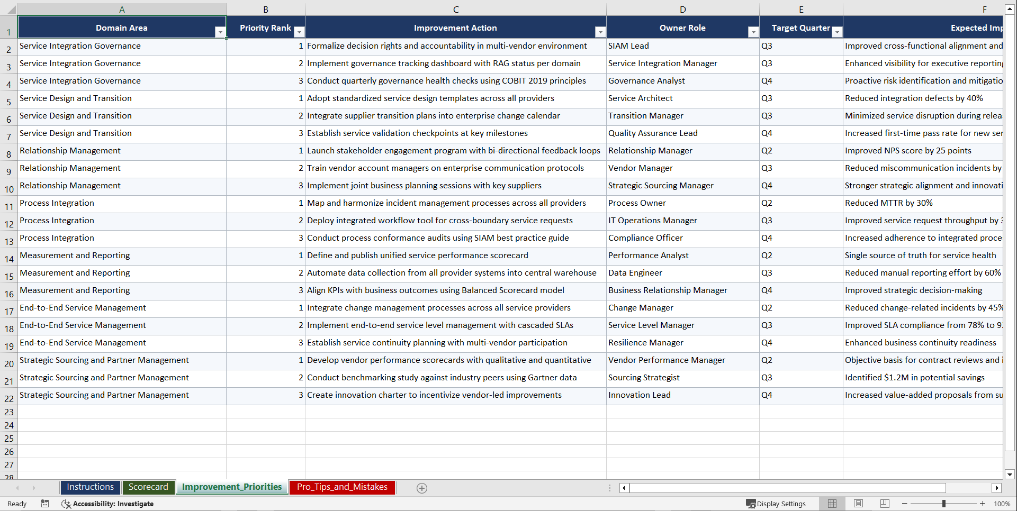Screen dimensions: 1017x511
Task: Switch to the Scorecard sheet tab
Action: click(x=148, y=487)
